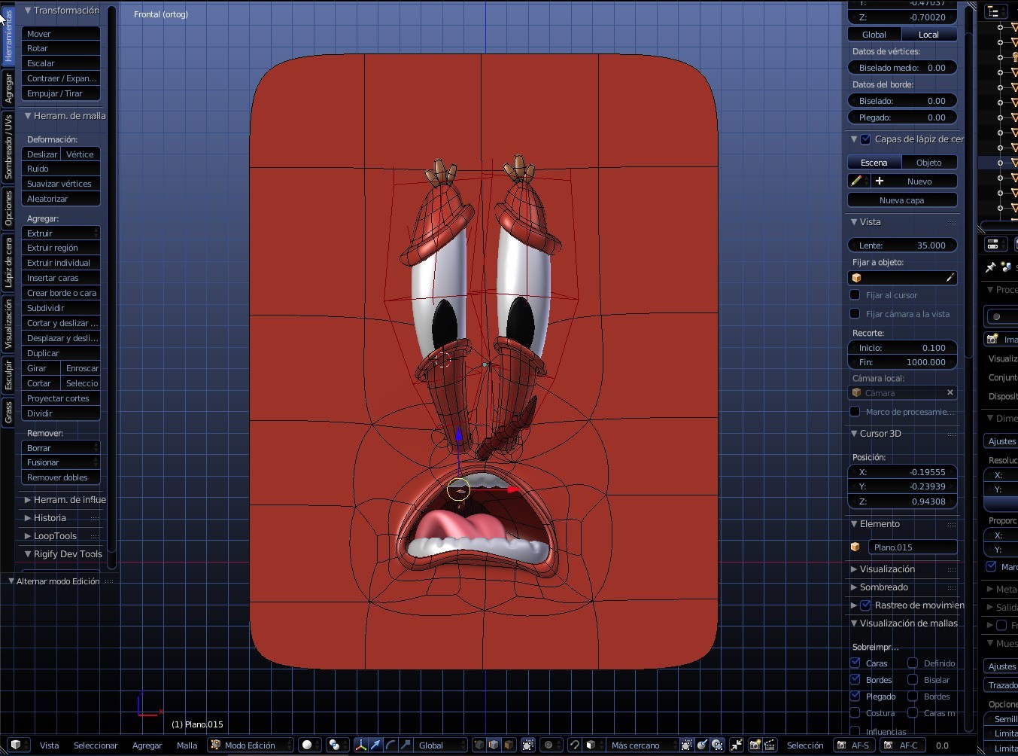Click the pin icon in properties header
Image resolution: width=1018 pixels, height=756 pixels.
point(991,267)
